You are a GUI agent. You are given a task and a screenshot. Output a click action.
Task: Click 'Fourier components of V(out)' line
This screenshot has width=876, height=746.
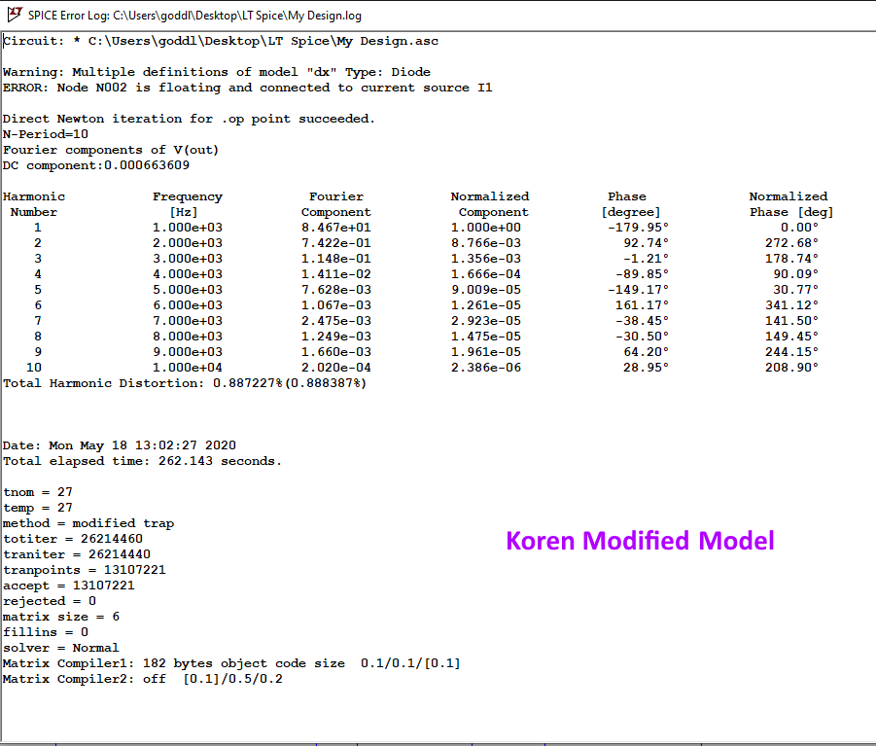[x=111, y=150]
